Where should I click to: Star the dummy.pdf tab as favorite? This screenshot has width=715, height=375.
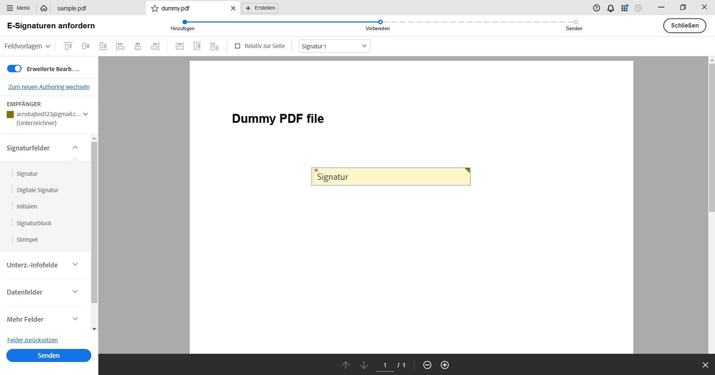(x=155, y=8)
